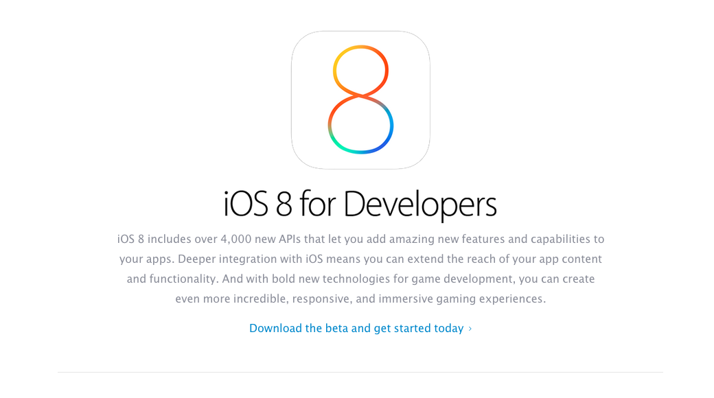This screenshot has width=714, height=398.
Task: Click the numeral 8 in the heading text
Action: pos(284,204)
